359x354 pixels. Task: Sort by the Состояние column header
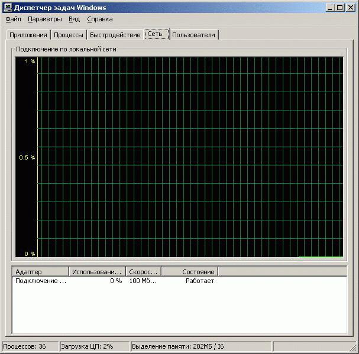click(x=190, y=272)
